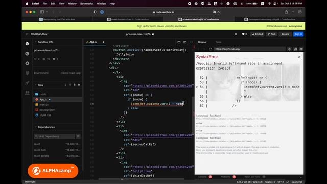Click the upload arrow icon in Files header
327x184 pixels.
70,85
